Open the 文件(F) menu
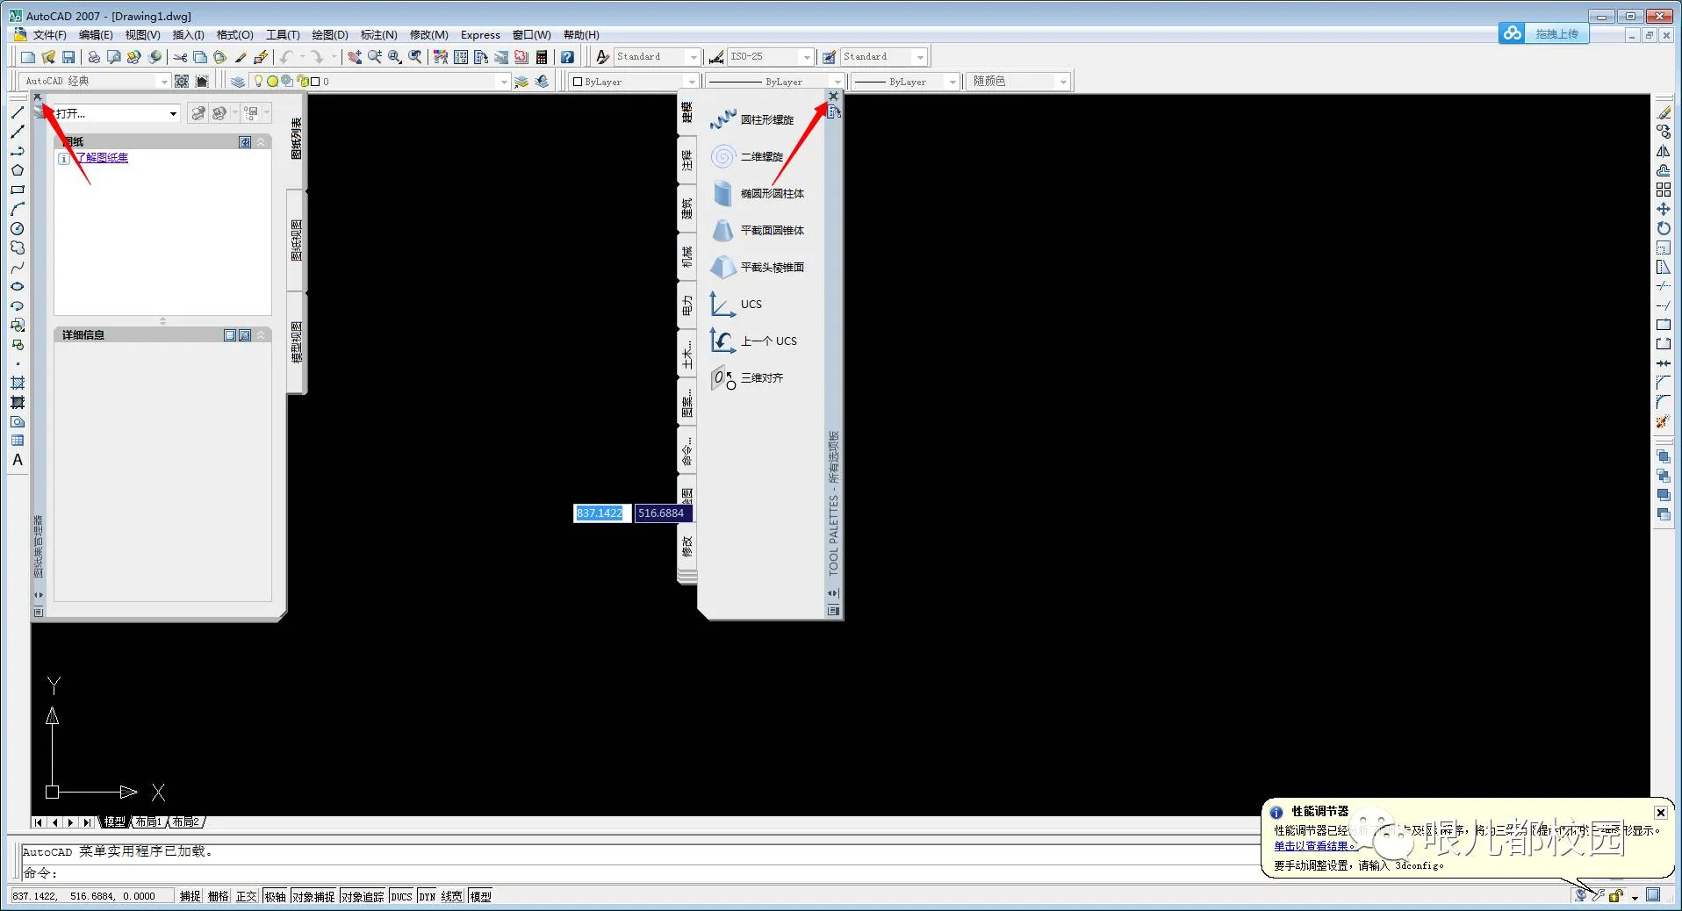The width and height of the screenshot is (1682, 911). tap(49, 35)
